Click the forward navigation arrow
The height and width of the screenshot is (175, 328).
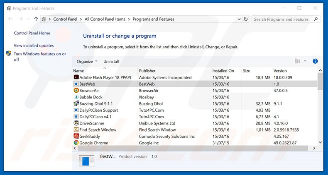click(x=20, y=19)
